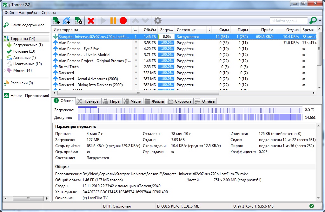Open the search engine dropdown arrow
This screenshot has width=325, height=212.
click(x=320, y=21)
